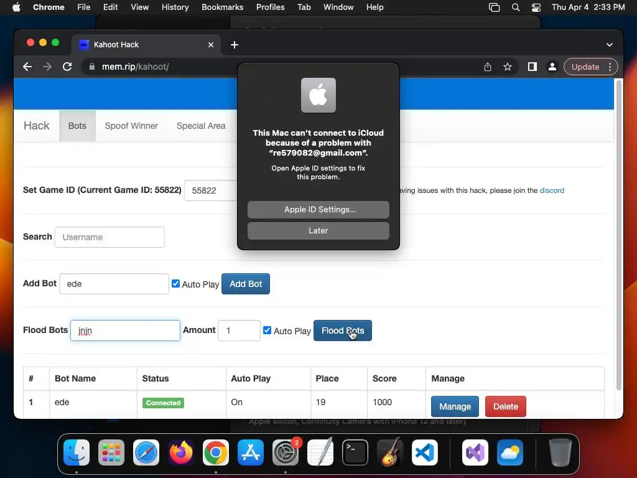This screenshot has height=478, width=637.
Task: Focus the Flood Bots name field
Action: [x=125, y=330]
